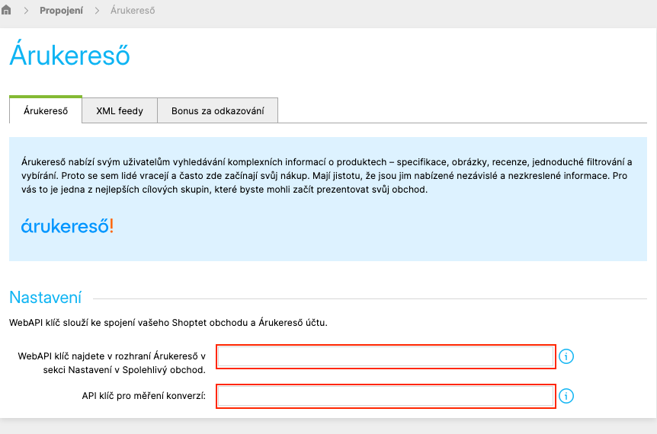Click the 'API klíč pro měření konverzí:' label
The image size is (657, 434).
coord(144,396)
